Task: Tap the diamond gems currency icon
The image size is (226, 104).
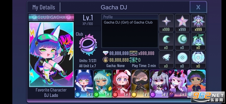Action: tap(105, 53)
